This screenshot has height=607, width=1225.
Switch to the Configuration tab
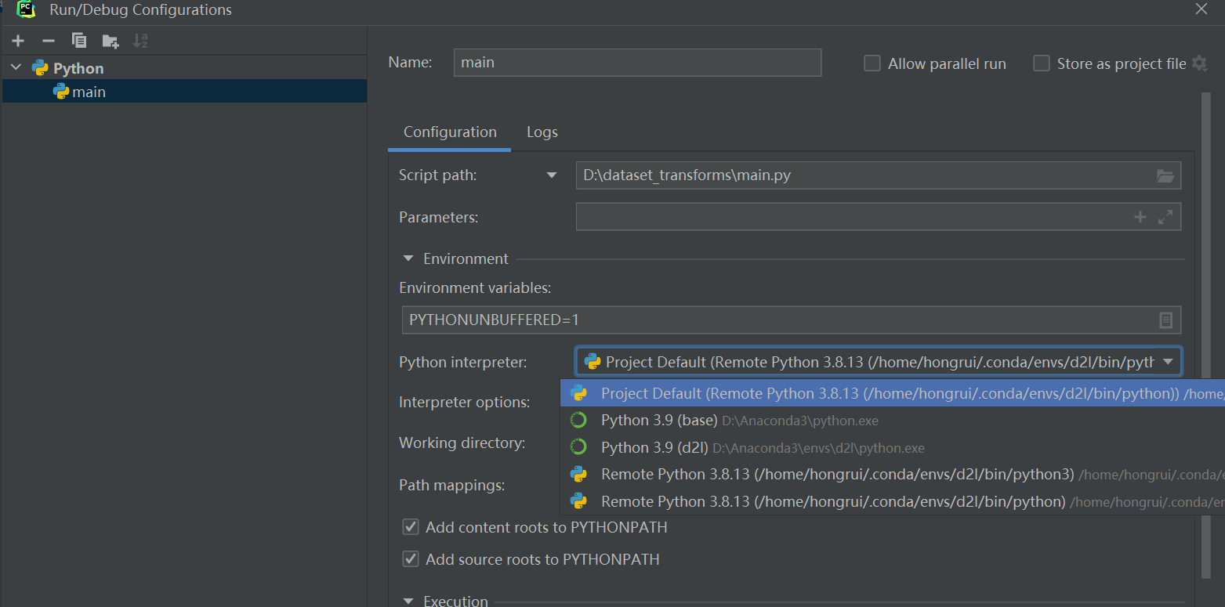coord(450,132)
